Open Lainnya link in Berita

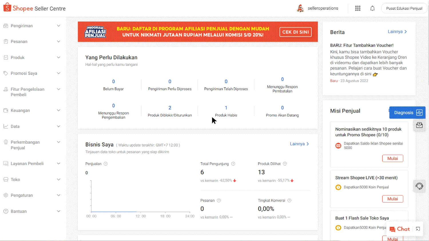coord(397,32)
